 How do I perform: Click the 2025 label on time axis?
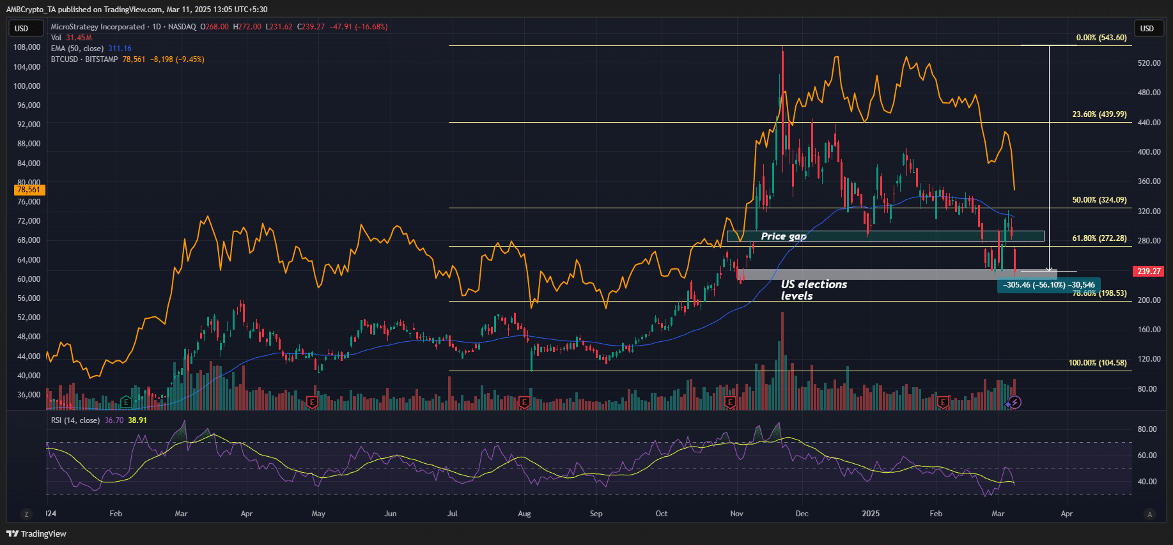pos(871,514)
